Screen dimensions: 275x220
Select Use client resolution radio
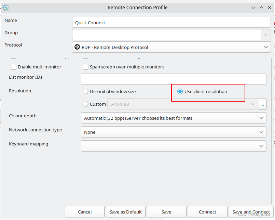click(180, 91)
